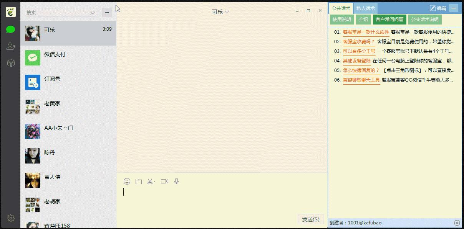Click the gear icon beside 1001@kefubao
This screenshot has width=464, height=229.
click(457, 222)
